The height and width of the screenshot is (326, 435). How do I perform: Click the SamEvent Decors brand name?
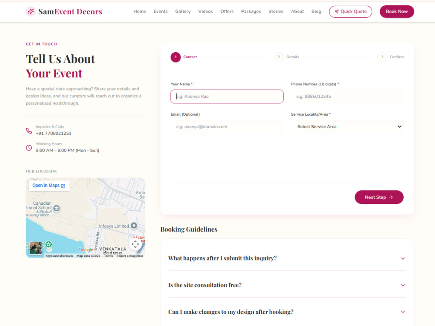(x=70, y=12)
